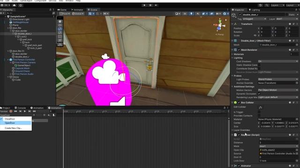Select Create New Clip... option
This screenshot has height=168, width=300.
click(x=16, y=128)
